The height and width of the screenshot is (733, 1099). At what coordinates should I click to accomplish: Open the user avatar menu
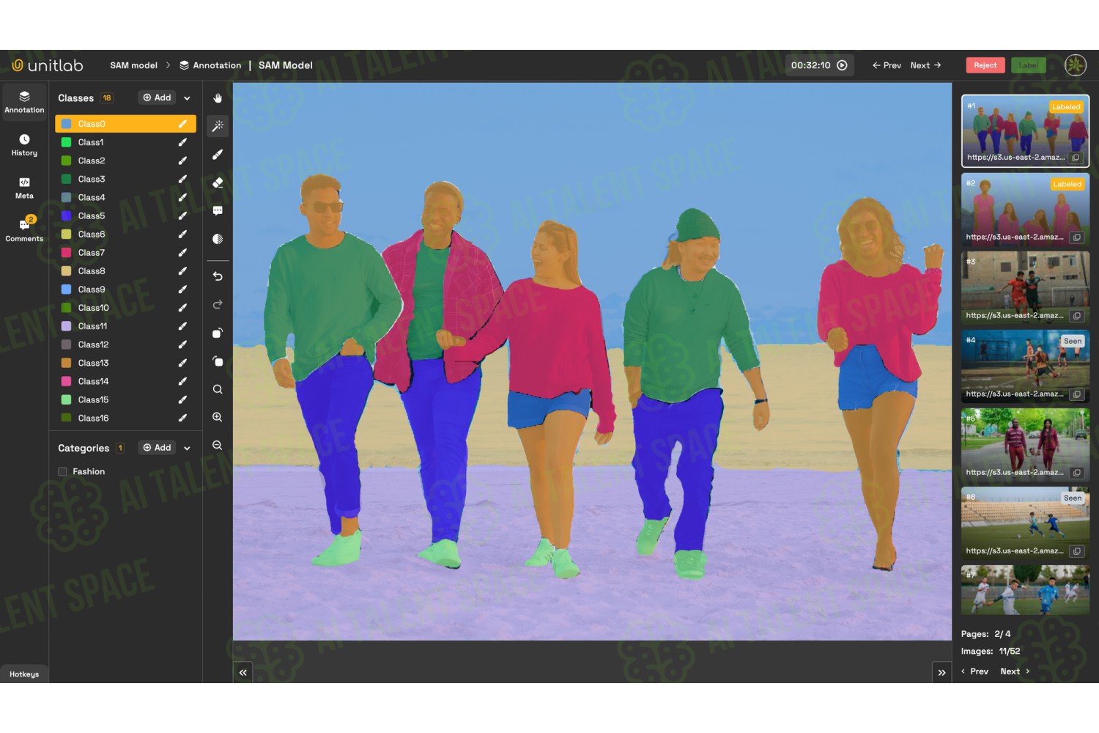[1075, 65]
